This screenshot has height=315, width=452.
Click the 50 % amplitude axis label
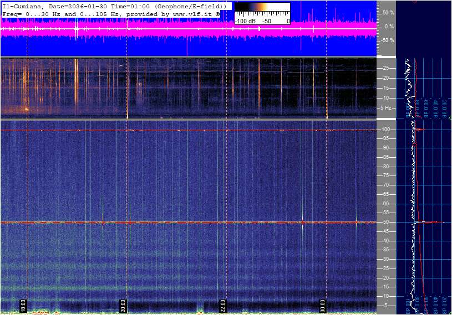[387, 12]
